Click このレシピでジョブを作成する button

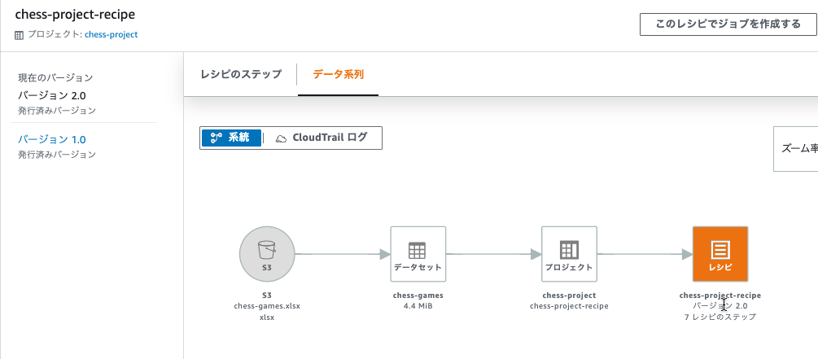pyautogui.click(x=728, y=24)
